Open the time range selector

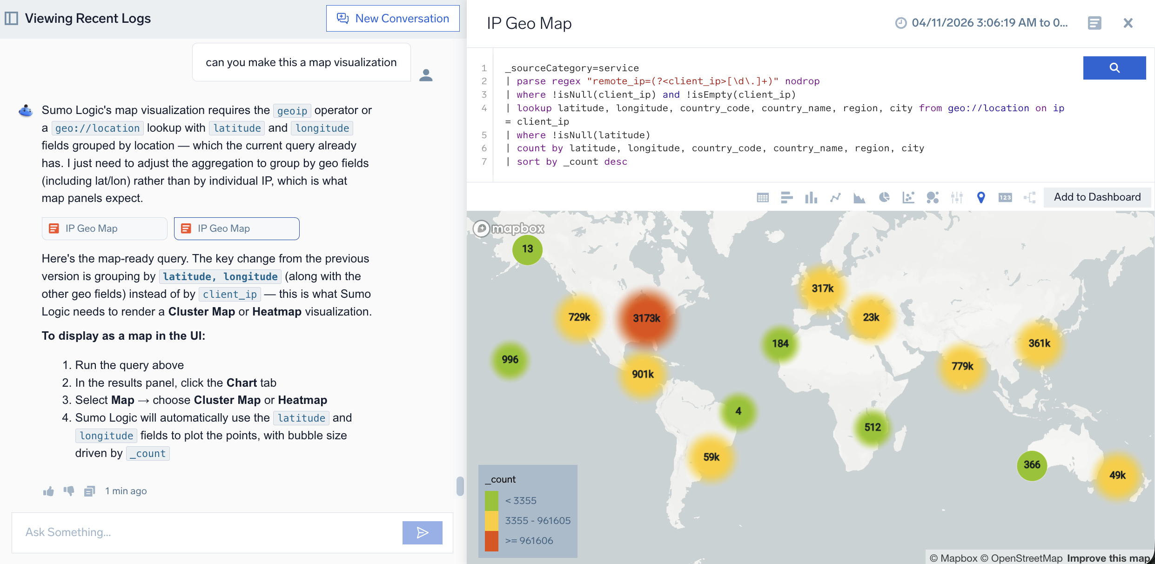coord(982,23)
